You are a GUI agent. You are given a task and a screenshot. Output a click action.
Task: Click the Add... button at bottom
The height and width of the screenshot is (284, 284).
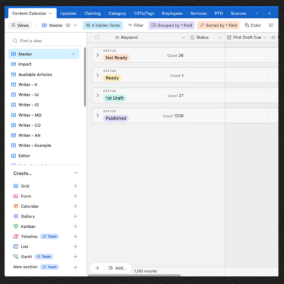117,268
